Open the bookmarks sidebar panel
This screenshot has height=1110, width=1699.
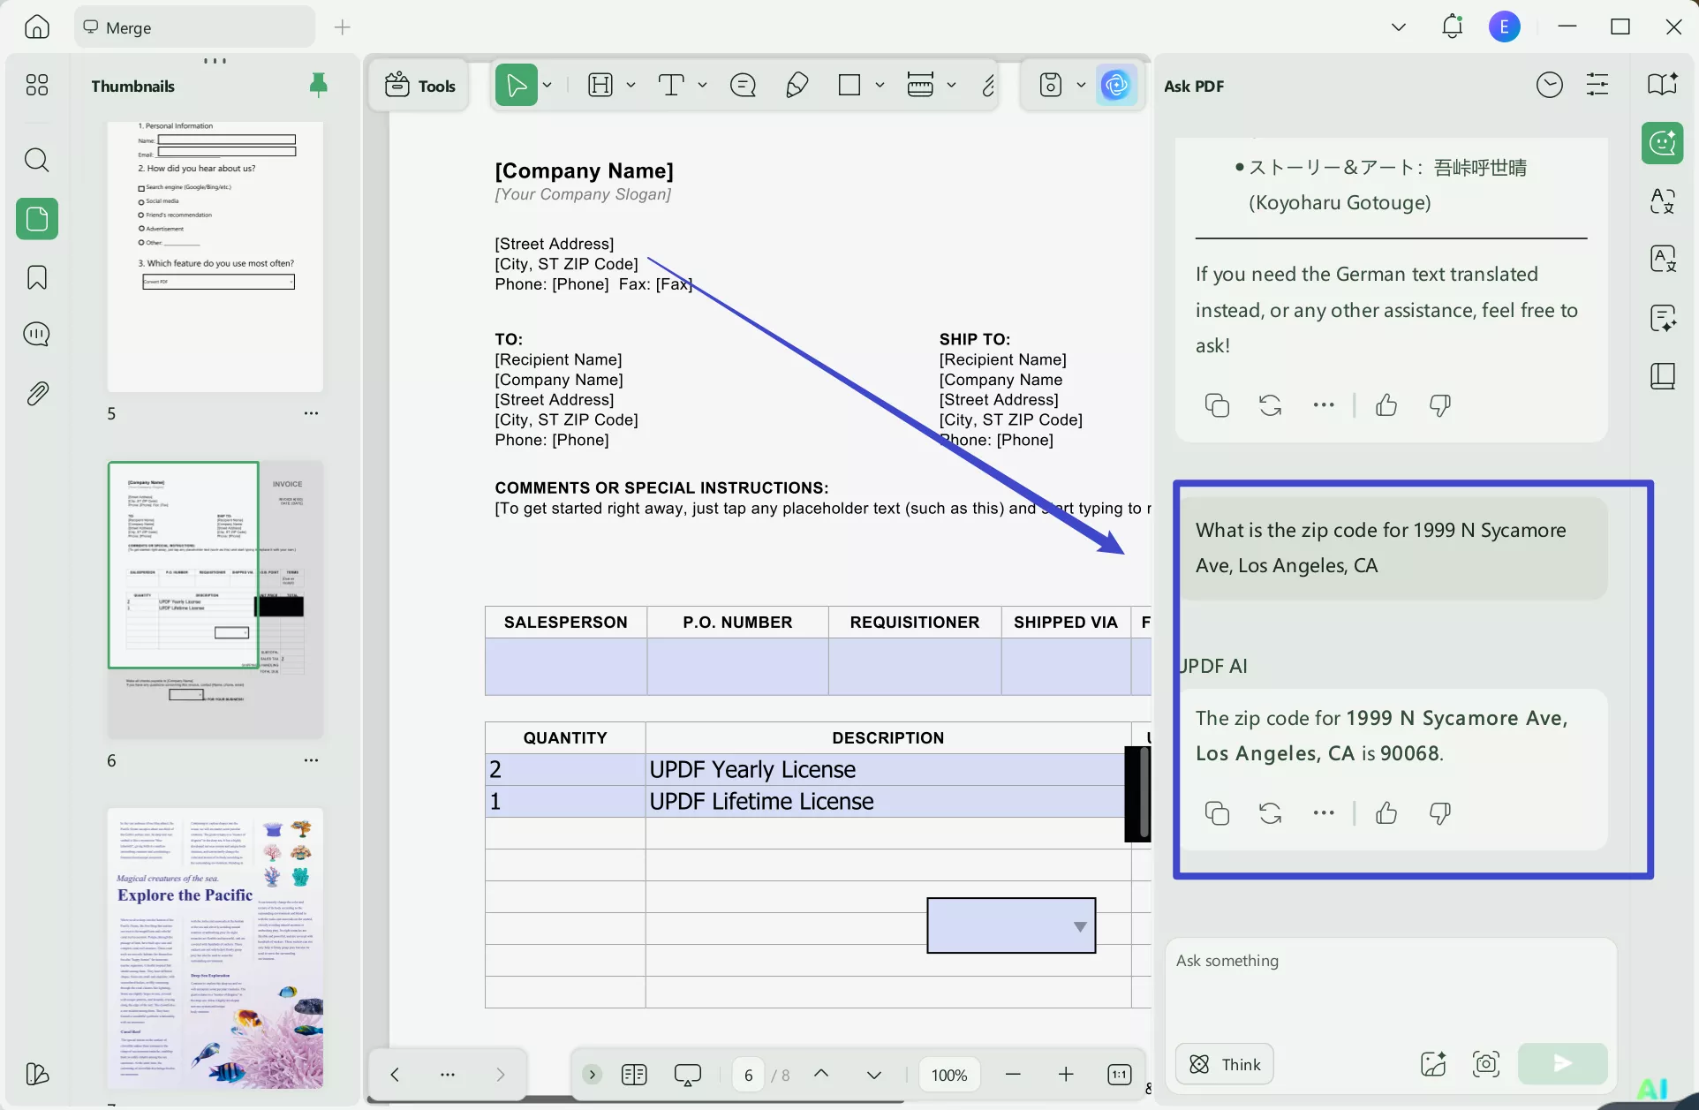tap(37, 277)
